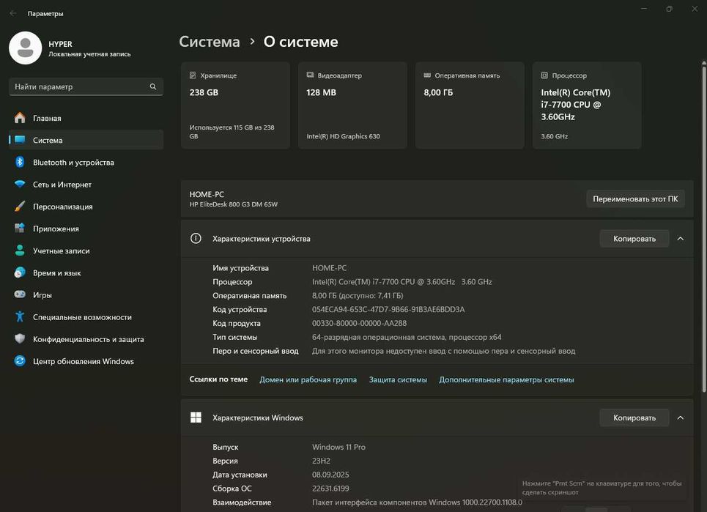Click the Intel(R) HD Graphics 630 text
The height and width of the screenshot is (512, 707).
(x=343, y=136)
